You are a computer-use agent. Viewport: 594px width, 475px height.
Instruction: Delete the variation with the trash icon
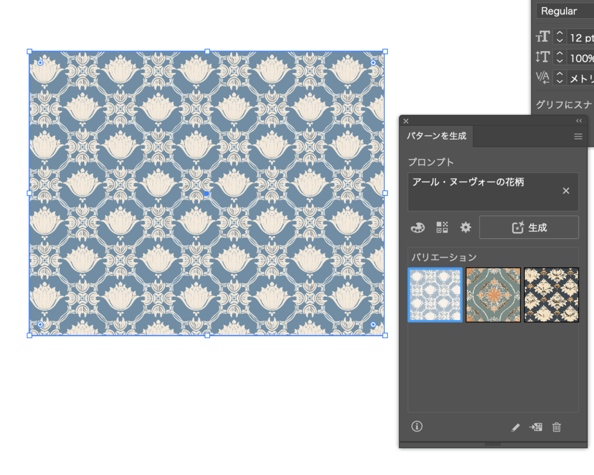[x=556, y=427]
